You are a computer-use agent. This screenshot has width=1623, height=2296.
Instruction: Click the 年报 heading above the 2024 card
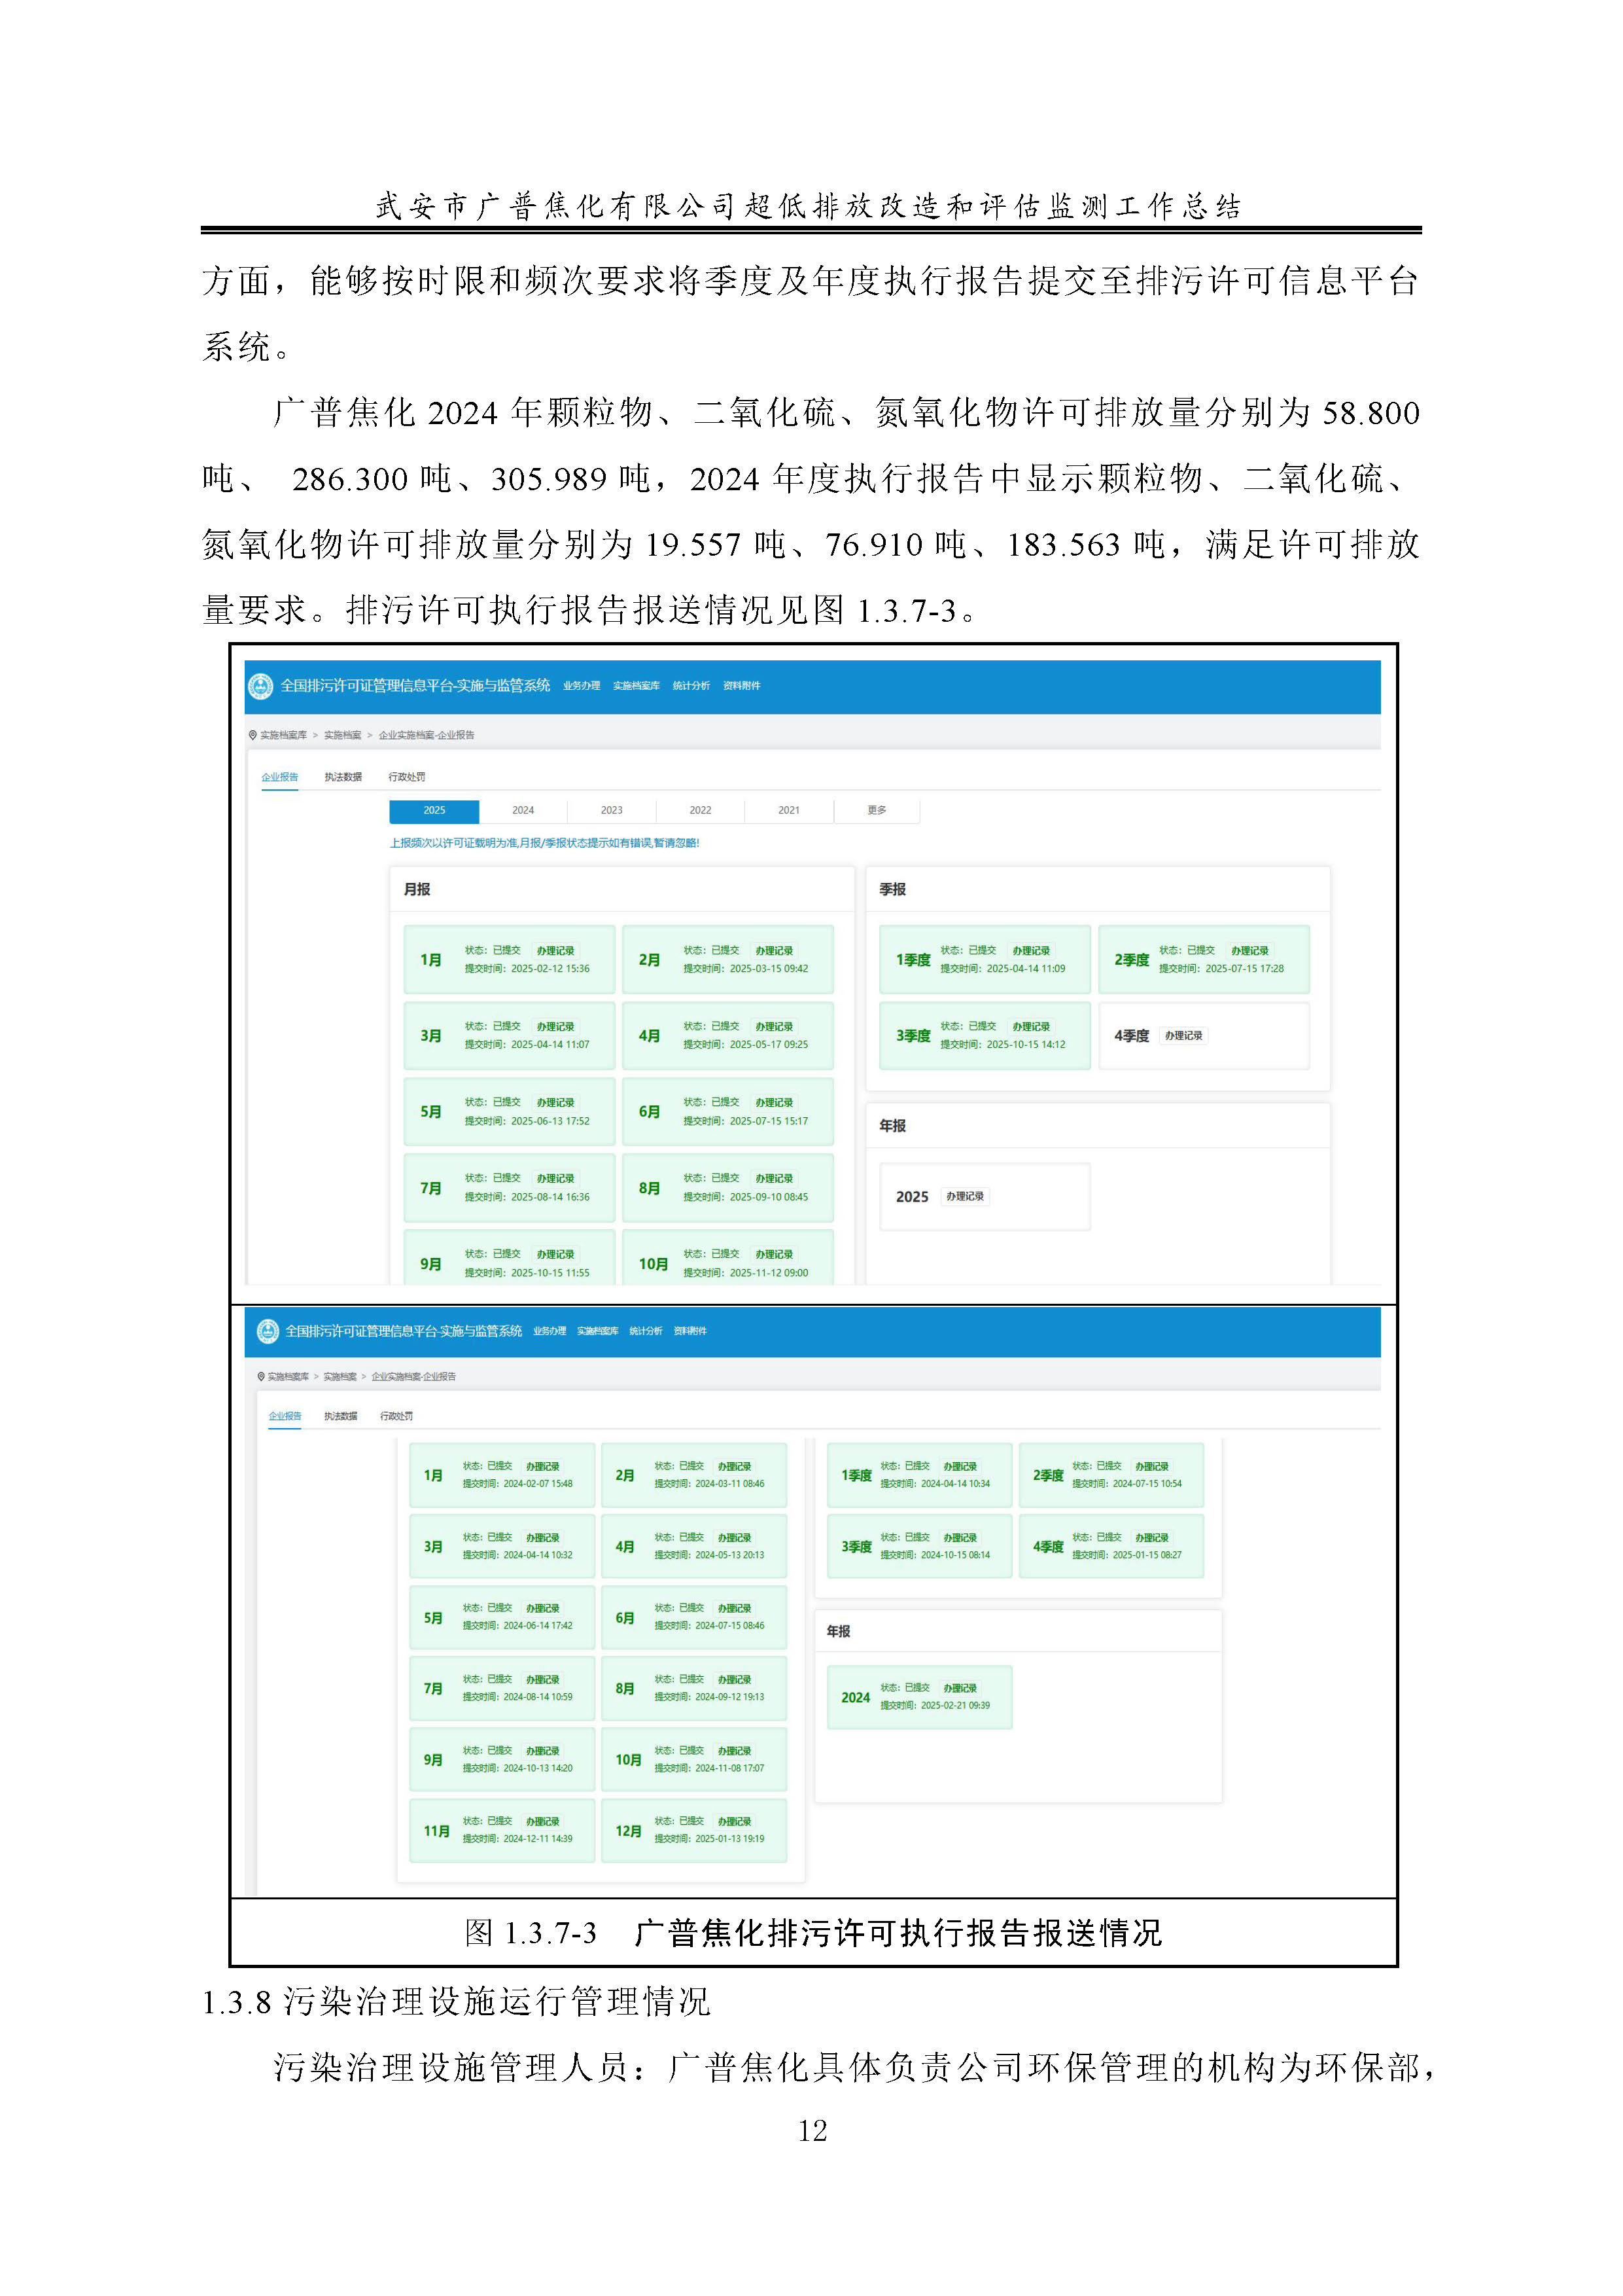click(x=839, y=1631)
